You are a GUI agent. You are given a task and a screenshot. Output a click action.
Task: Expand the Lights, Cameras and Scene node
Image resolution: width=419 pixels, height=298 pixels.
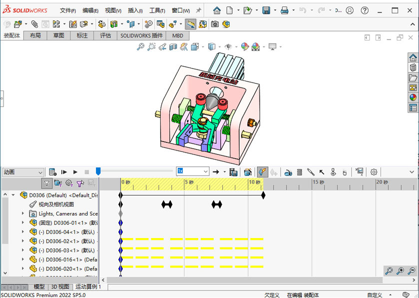pos(22,213)
